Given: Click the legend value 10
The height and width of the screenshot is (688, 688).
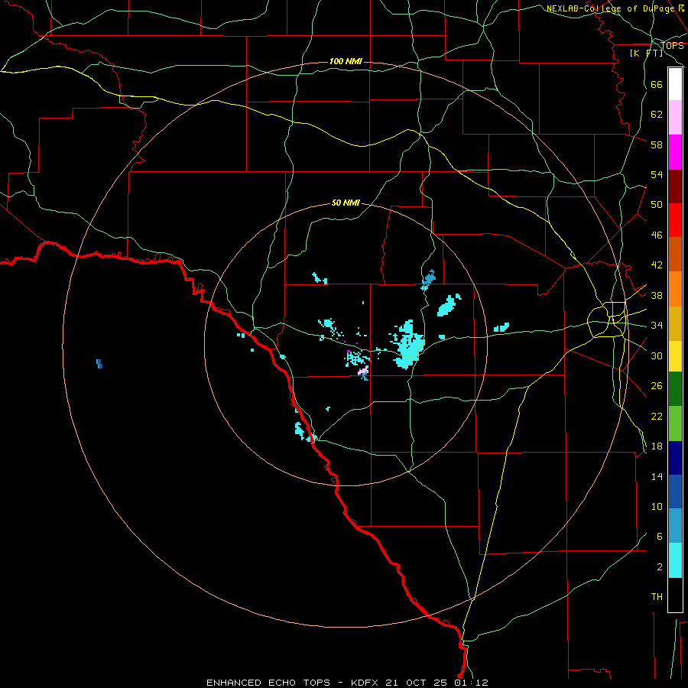Looking at the screenshot, I should click(657, 507).
